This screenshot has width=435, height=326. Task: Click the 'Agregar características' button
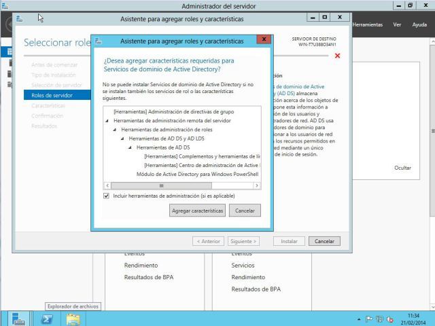tap(197, 211)
